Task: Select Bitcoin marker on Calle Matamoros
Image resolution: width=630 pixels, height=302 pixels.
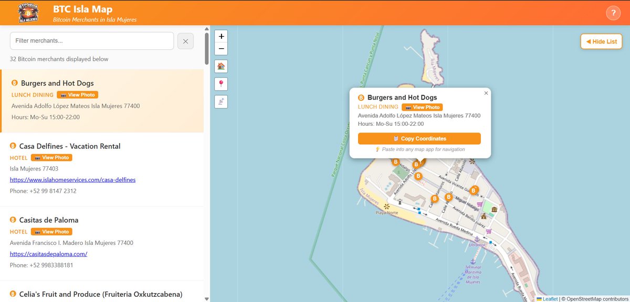Action: click(435, 199)
